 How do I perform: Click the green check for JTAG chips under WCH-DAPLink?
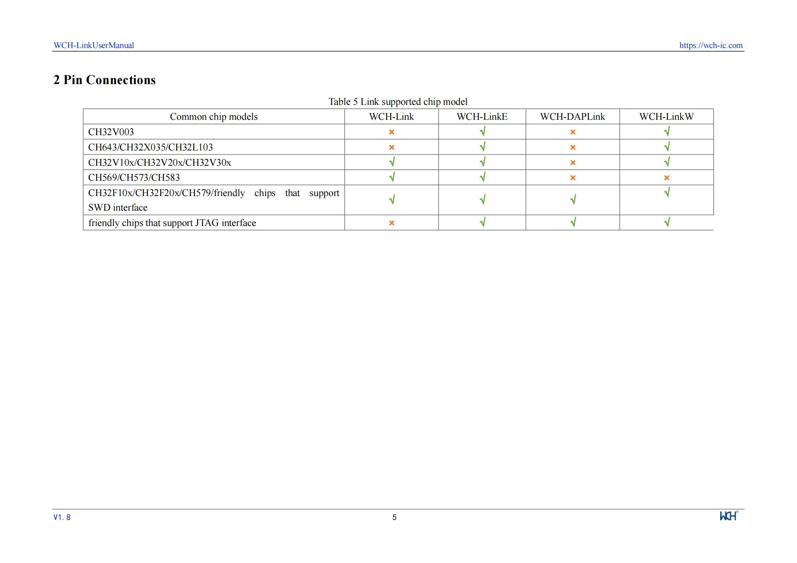pos(573,222)
